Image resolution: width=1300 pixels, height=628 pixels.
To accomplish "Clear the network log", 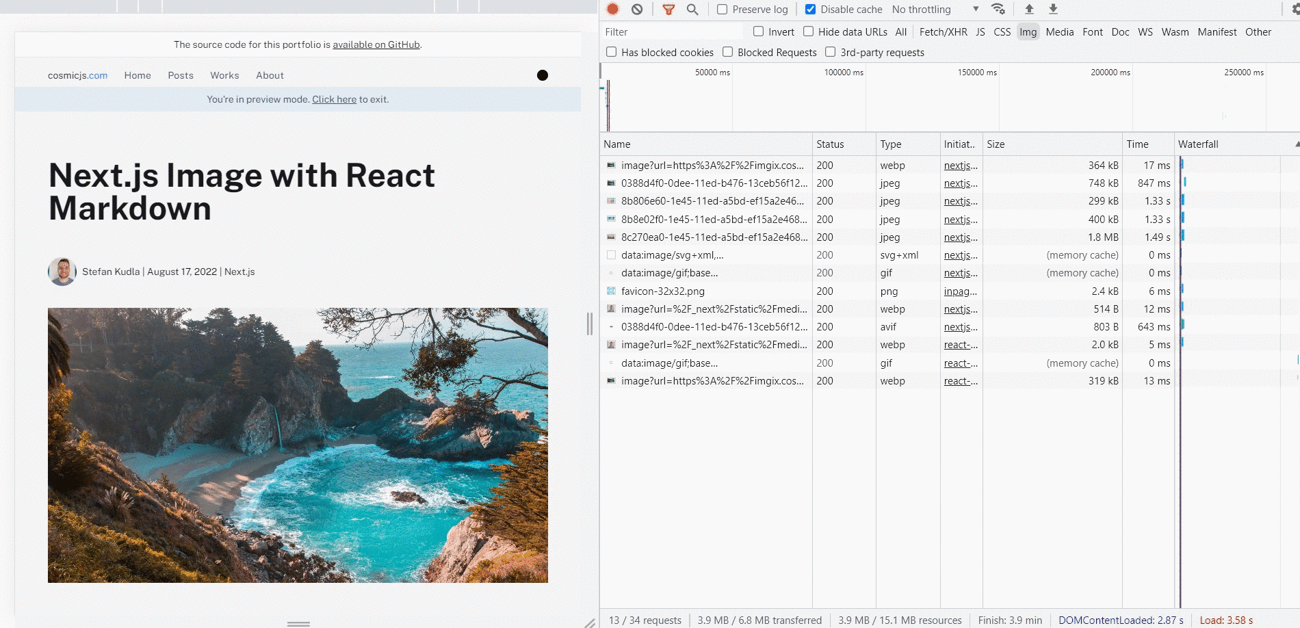I will pyautogui.click(x=637, y=9).
